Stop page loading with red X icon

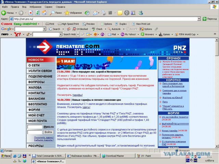pyautogui.click(x=31, y=13)
